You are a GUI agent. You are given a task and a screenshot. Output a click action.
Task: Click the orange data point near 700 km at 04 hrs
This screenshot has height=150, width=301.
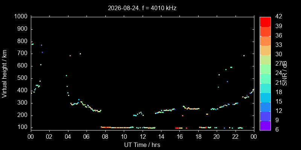coord(70,55)
